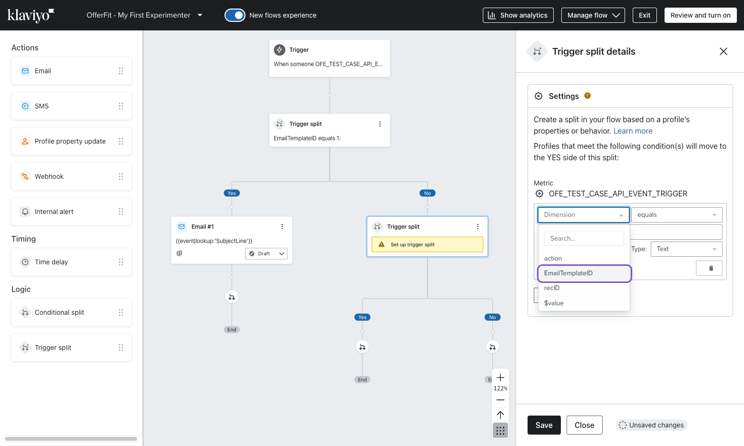
Task: Select EmailTemplateID from the dimension list
Action: coord(568,273)
